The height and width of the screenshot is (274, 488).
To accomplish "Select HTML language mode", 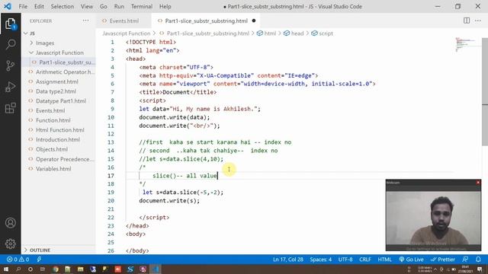I will (x=384, y=260).
